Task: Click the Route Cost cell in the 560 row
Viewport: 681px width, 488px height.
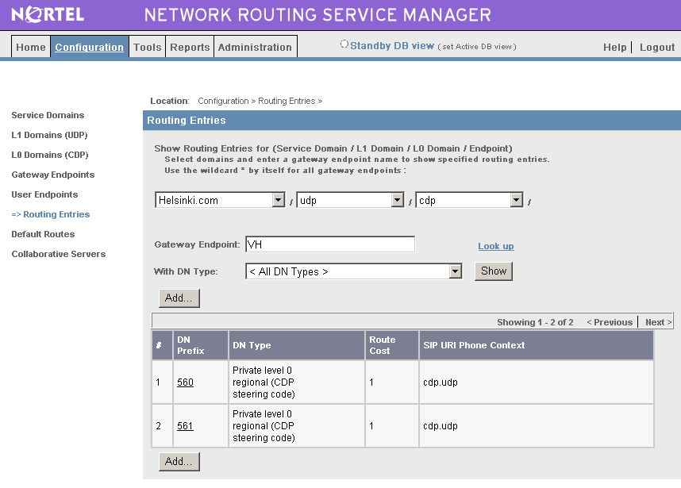Action: (x=392, y=382)
